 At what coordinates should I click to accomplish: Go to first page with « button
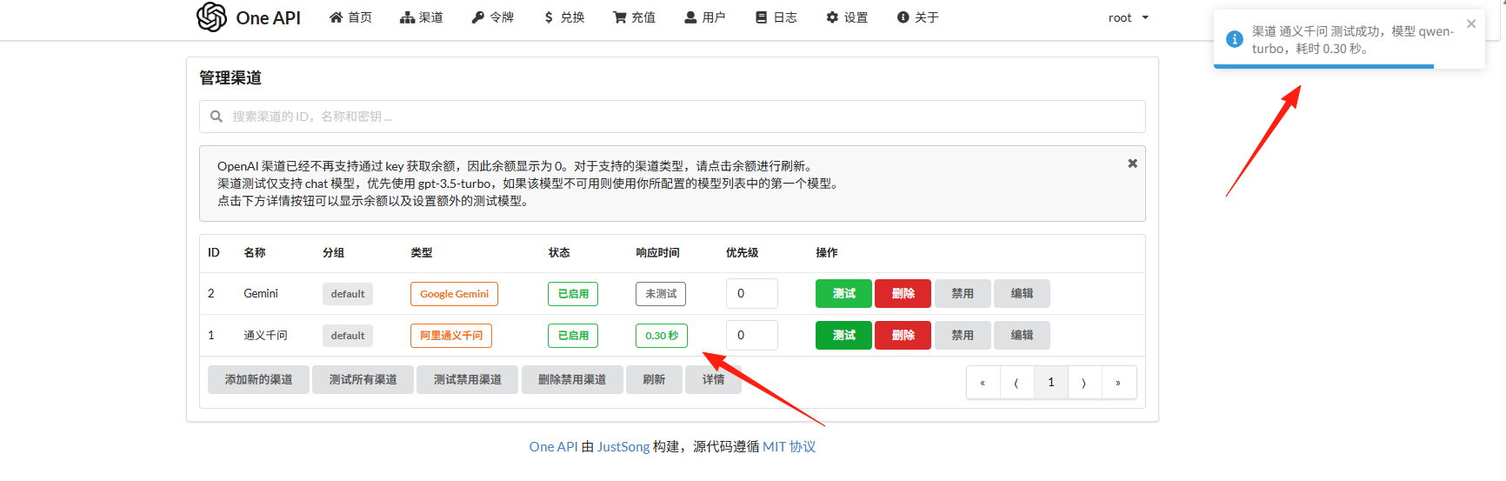(x=983, y=383)
